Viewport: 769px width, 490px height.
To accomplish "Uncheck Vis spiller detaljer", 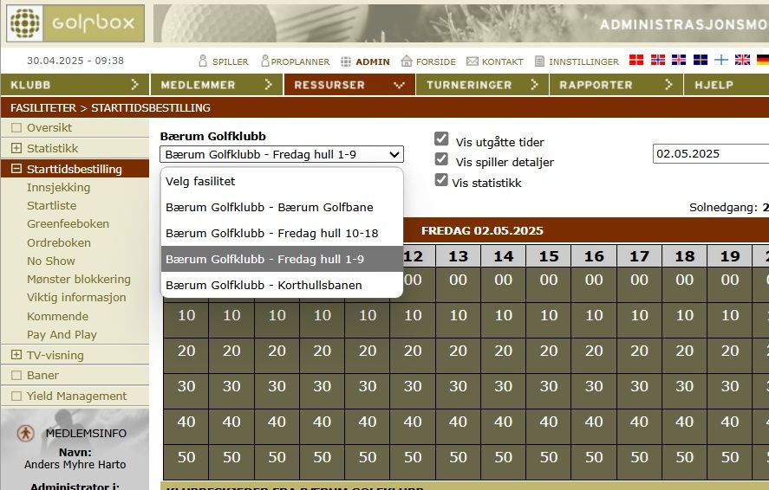I will click(x=441, y=159).
